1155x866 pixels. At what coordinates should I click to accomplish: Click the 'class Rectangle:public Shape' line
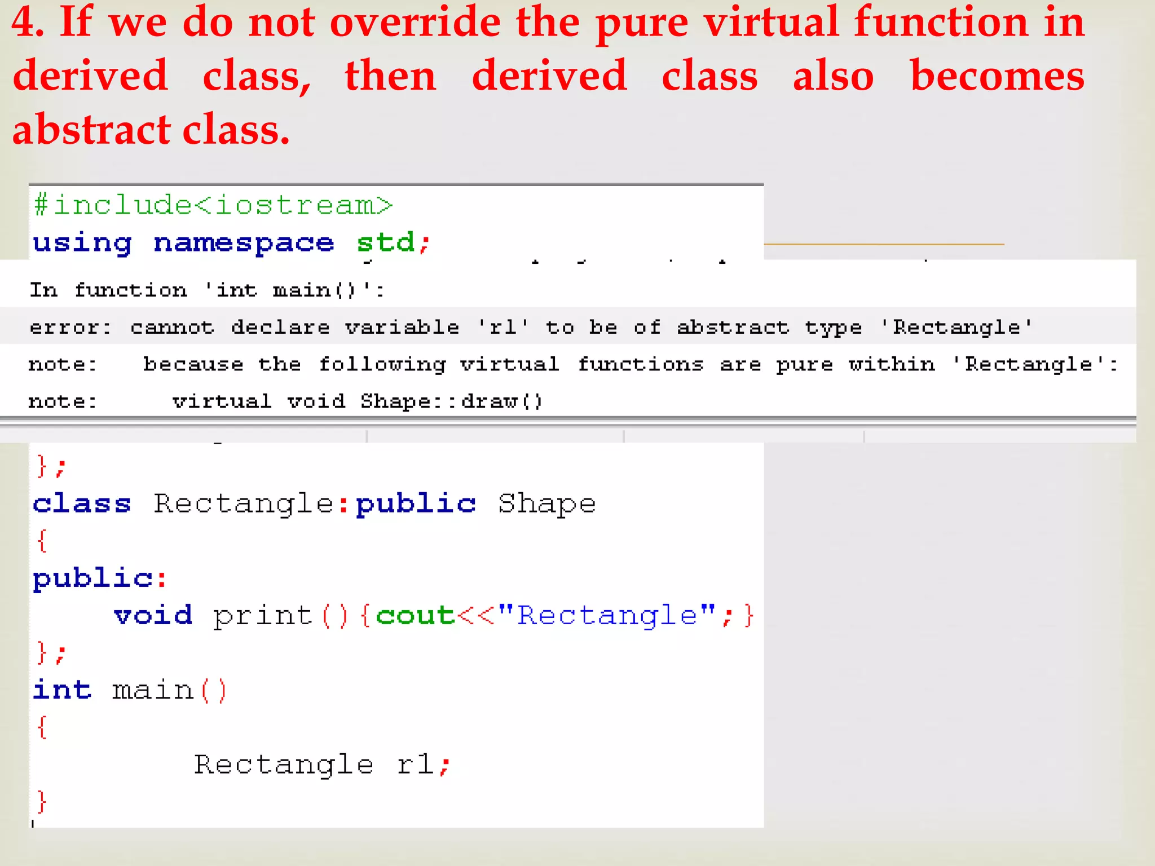click(x=314, y=503)
